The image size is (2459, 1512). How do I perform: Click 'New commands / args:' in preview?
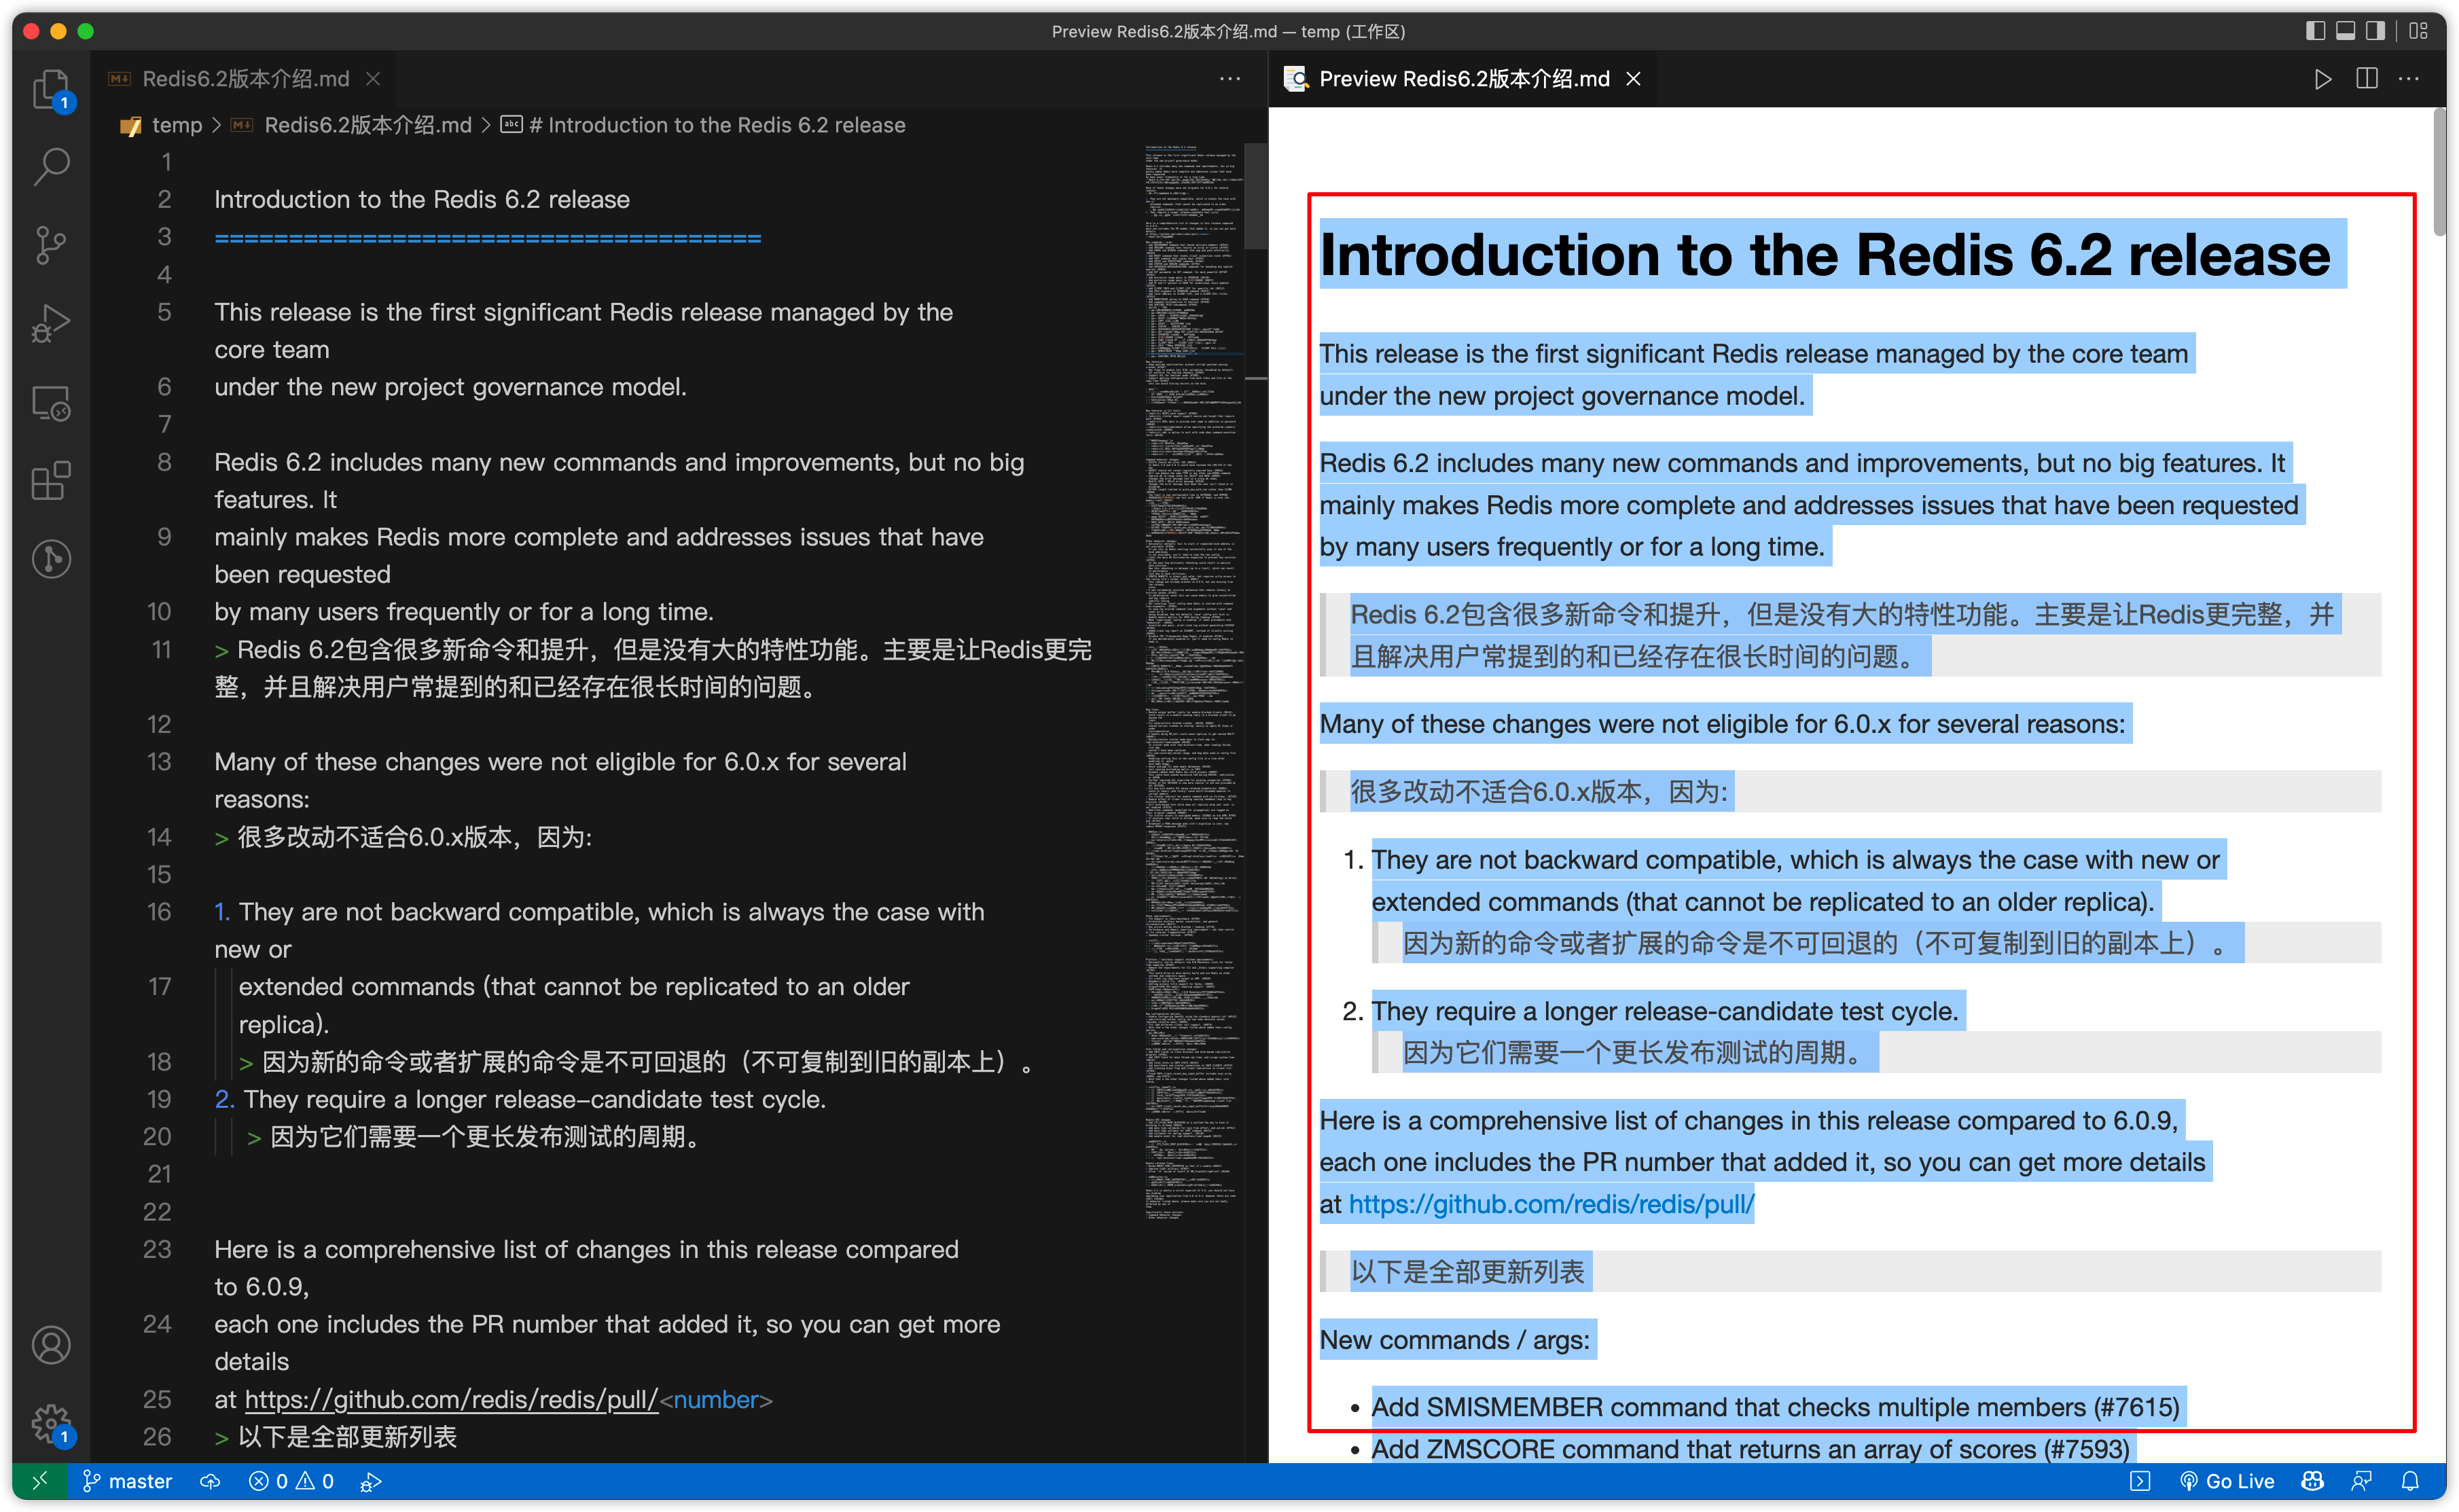click(x=1455, y=1340)
